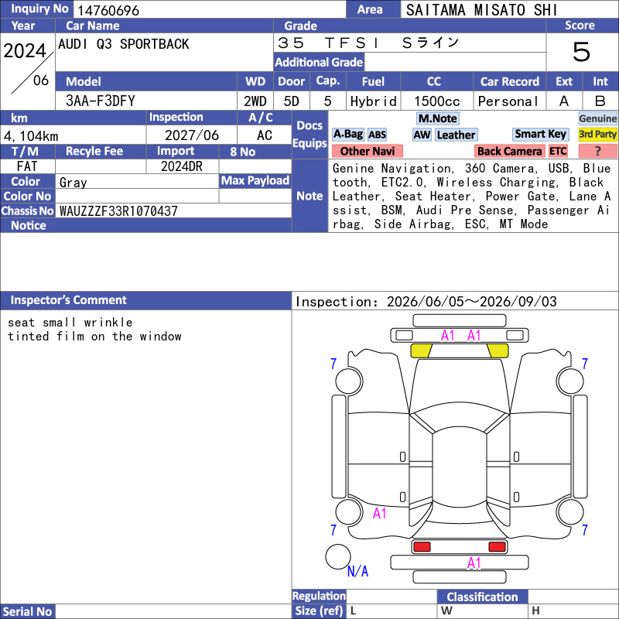This screenshot has height=619, width=619.
Task: Click the Gray color value
Action: click(x=73, y=183)
